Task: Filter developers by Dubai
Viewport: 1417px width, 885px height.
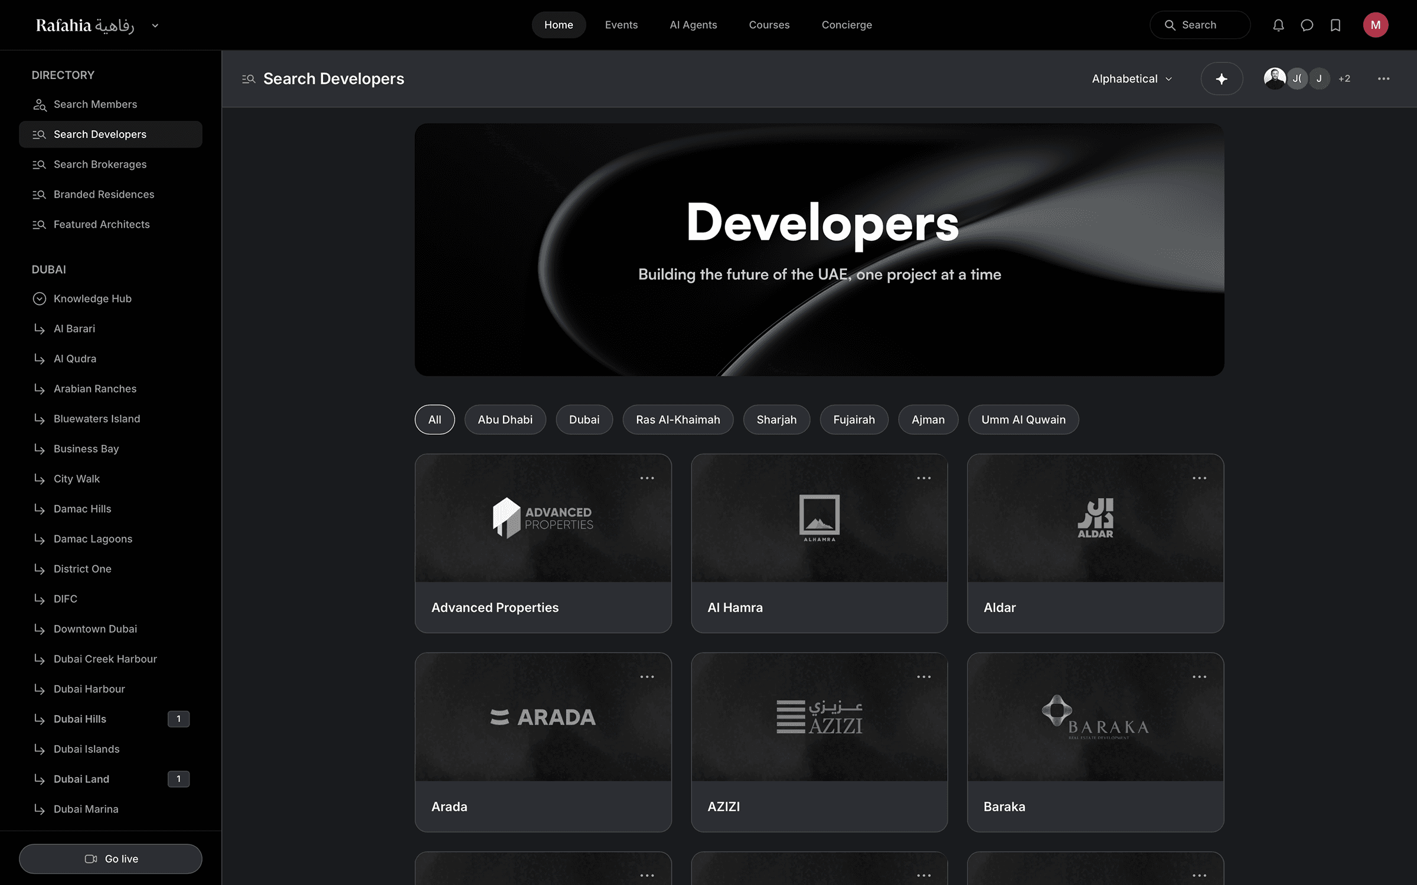Action: click(584, 419)
